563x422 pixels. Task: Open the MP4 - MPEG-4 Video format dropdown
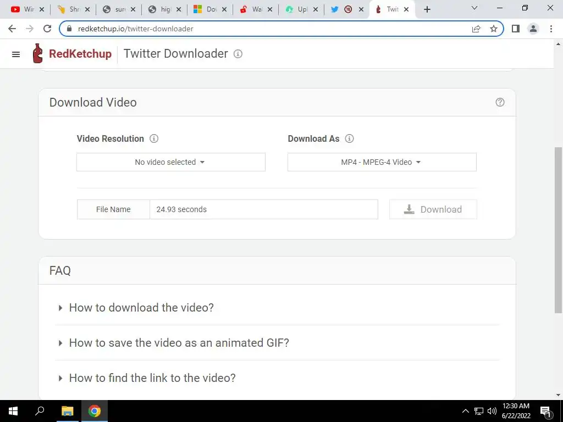point(382,162)
